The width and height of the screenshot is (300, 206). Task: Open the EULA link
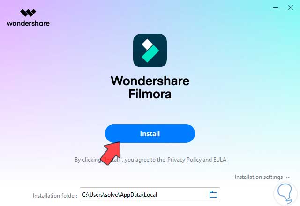click(220, 160)
